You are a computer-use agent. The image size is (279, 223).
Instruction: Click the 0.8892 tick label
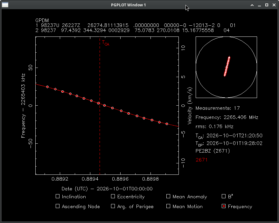point(60,179)
